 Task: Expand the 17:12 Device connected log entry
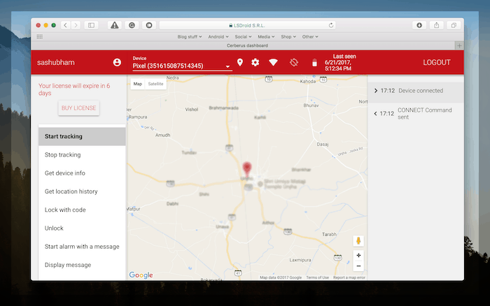[416, 91]
